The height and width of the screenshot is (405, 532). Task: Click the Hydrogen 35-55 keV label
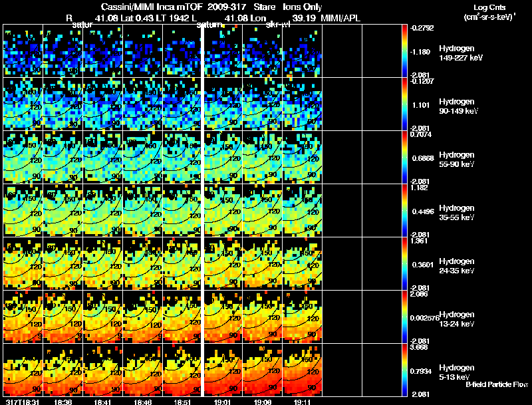pos(457,213)
